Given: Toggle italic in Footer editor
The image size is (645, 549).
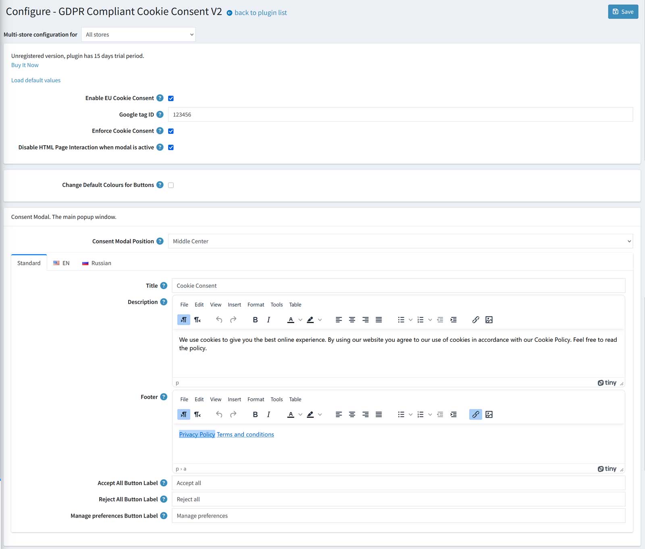Looking at the screenshot, I should (268, 414).
